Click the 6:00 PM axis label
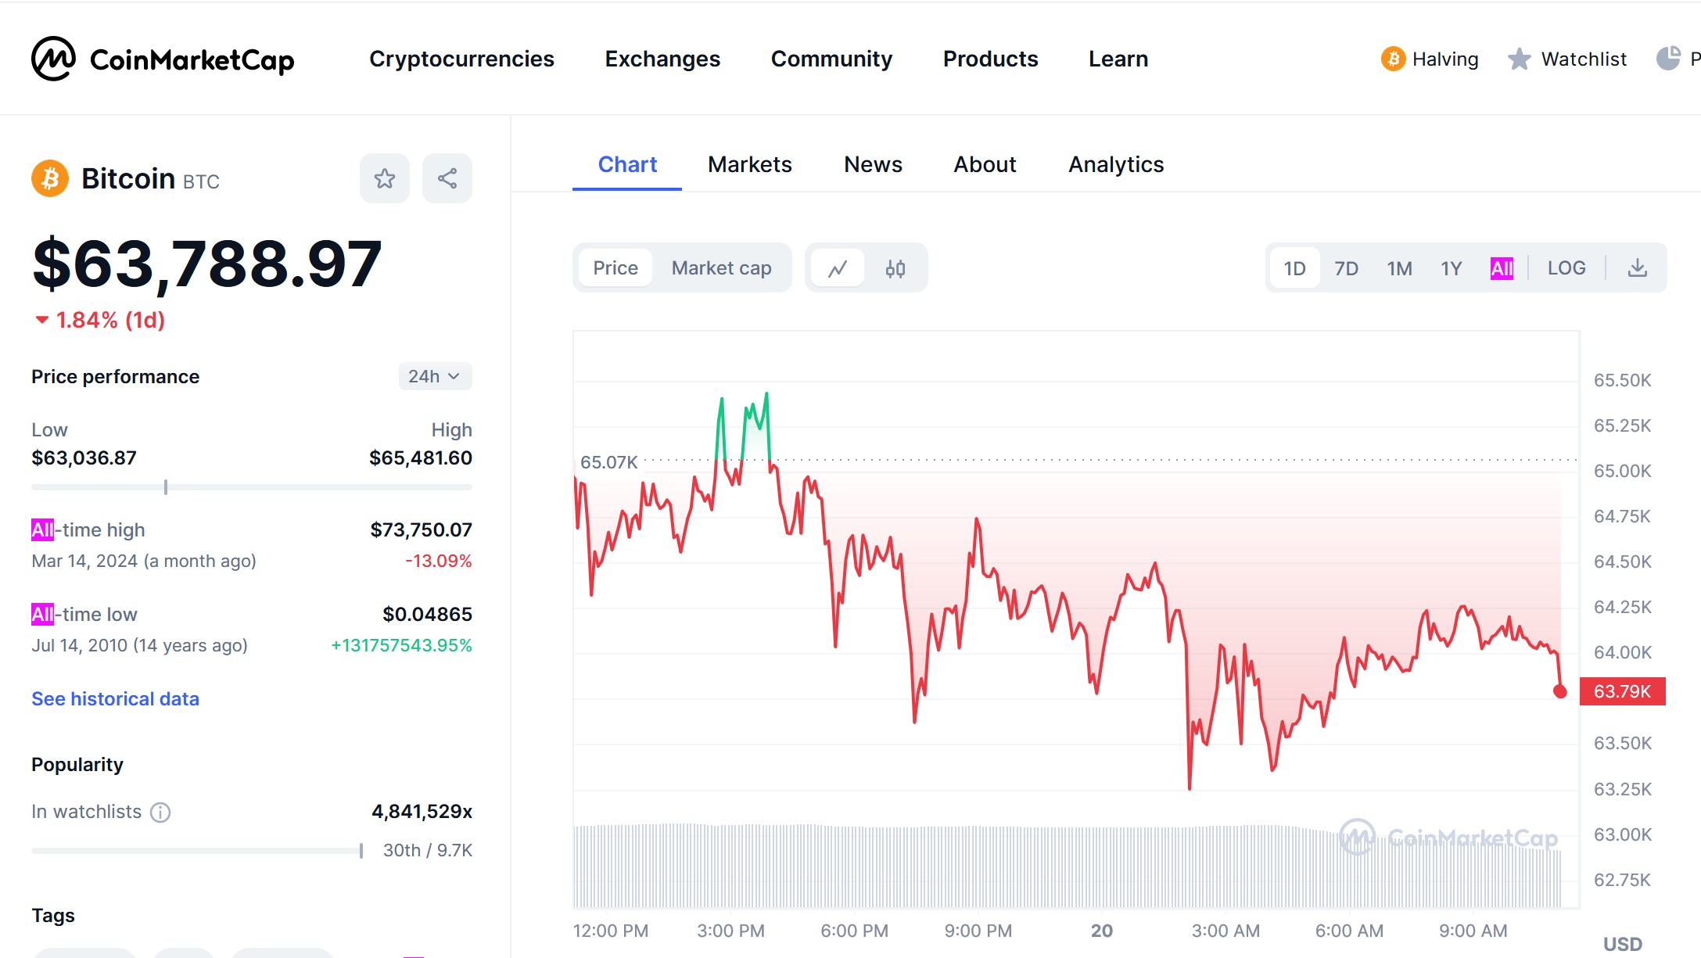1701x958 pixels. pos(854,931)
